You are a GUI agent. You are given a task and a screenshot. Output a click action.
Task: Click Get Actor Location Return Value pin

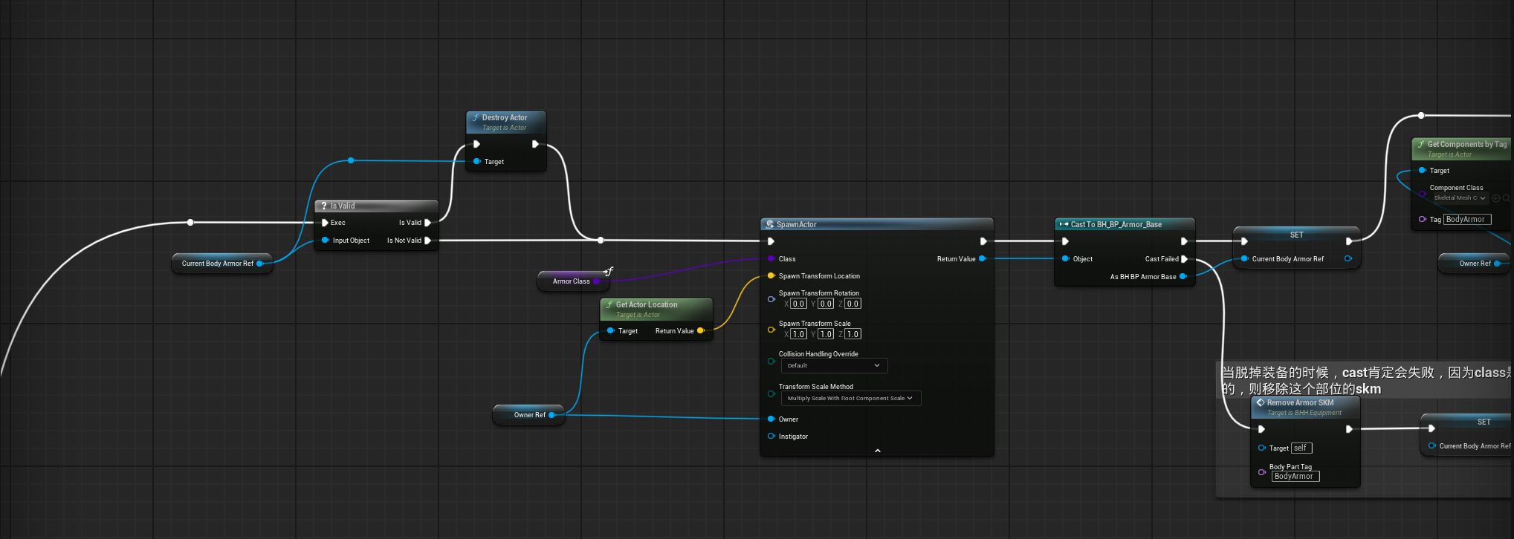pyautogui.click(x=700, y=331)
